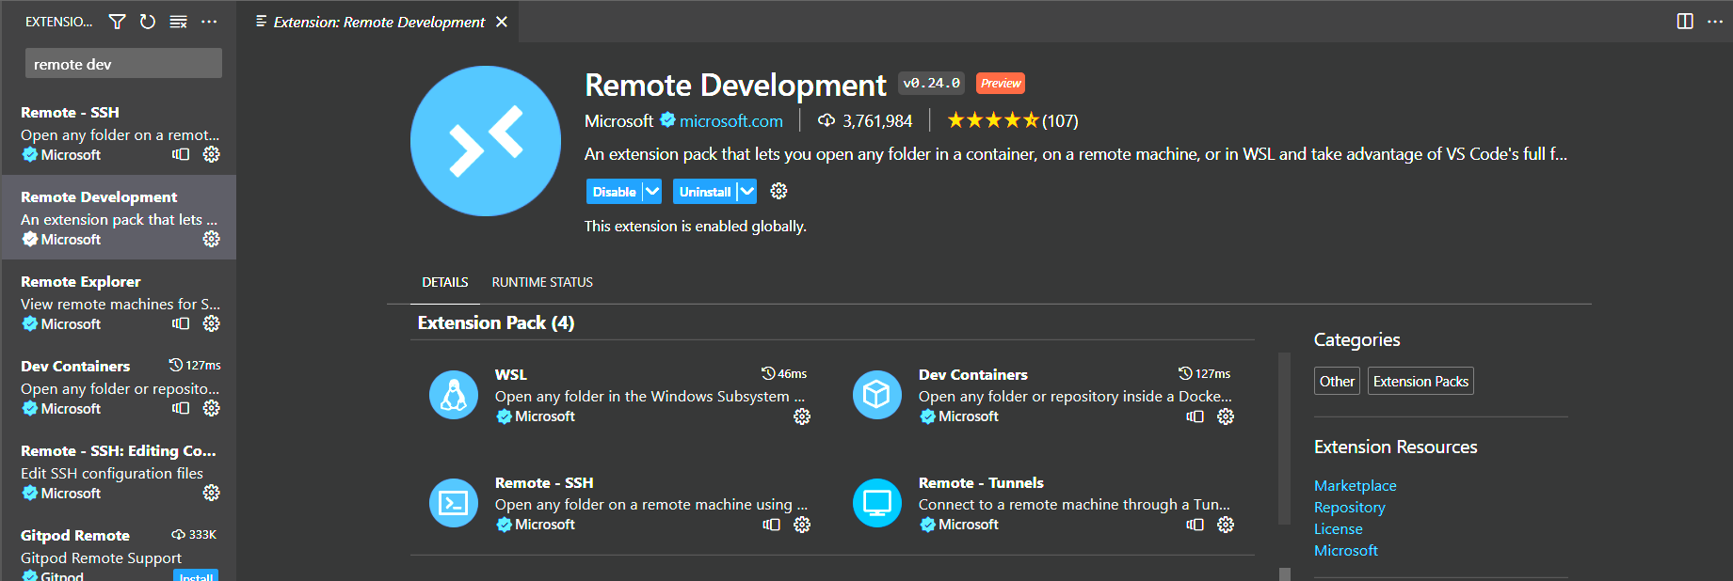Click the WSL penguin icon
This screenshot has height=581, width=1733.
pyautogui.click(x=454, y=395)
